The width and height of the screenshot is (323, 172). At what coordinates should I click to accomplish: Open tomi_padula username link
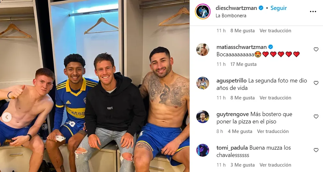pyautogui.click(x=232, y=148)
